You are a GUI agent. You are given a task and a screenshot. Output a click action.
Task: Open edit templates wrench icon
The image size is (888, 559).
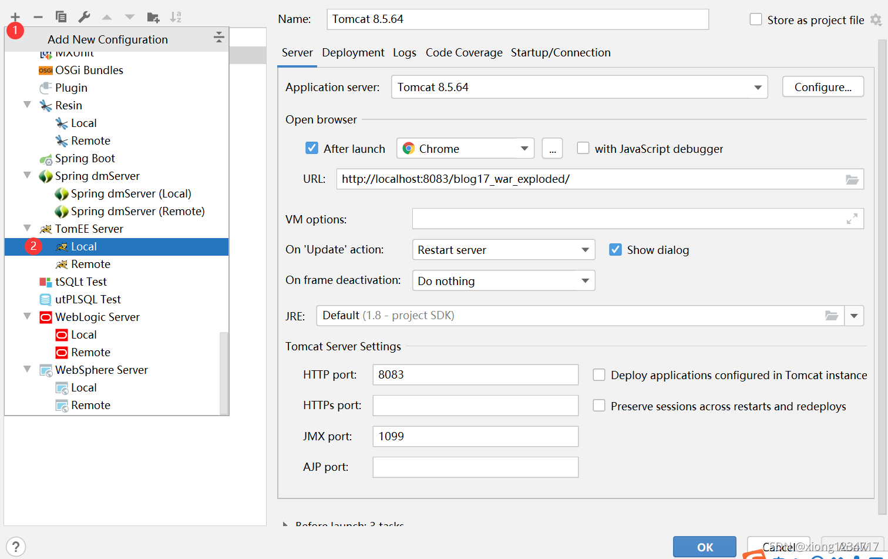(x=84, y=17)
